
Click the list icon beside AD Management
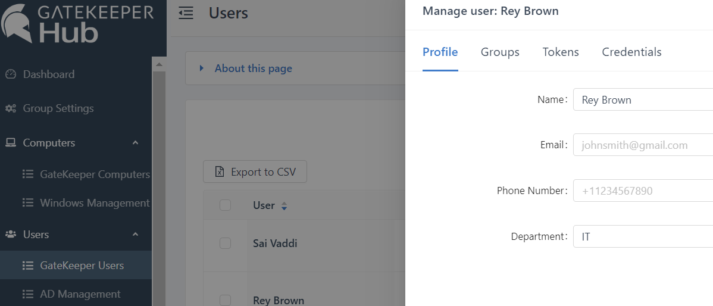tap(27, 294)
